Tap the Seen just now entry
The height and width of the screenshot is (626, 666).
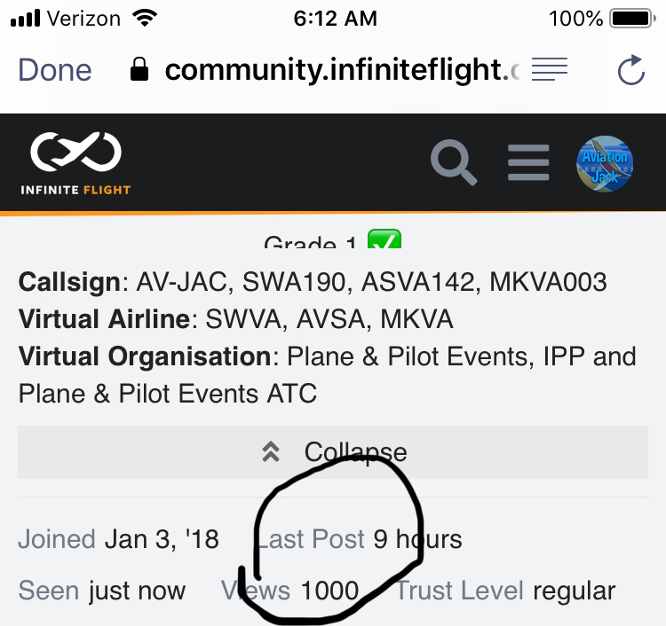[102, 591]
